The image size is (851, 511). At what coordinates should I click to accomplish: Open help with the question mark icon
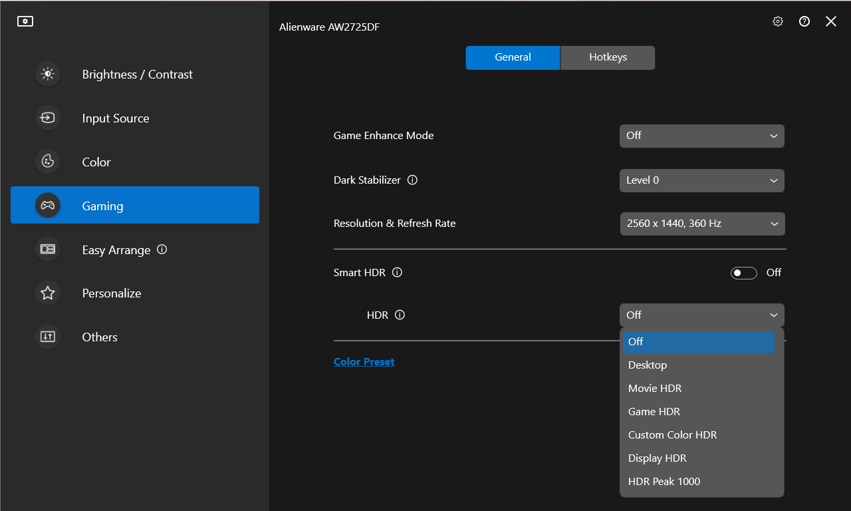click(804, 21)
